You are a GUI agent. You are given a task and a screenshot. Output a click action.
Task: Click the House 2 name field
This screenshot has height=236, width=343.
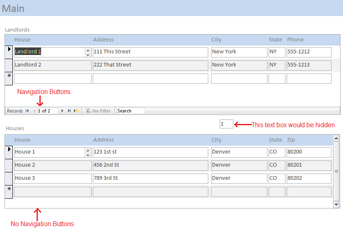pos(53,165)
